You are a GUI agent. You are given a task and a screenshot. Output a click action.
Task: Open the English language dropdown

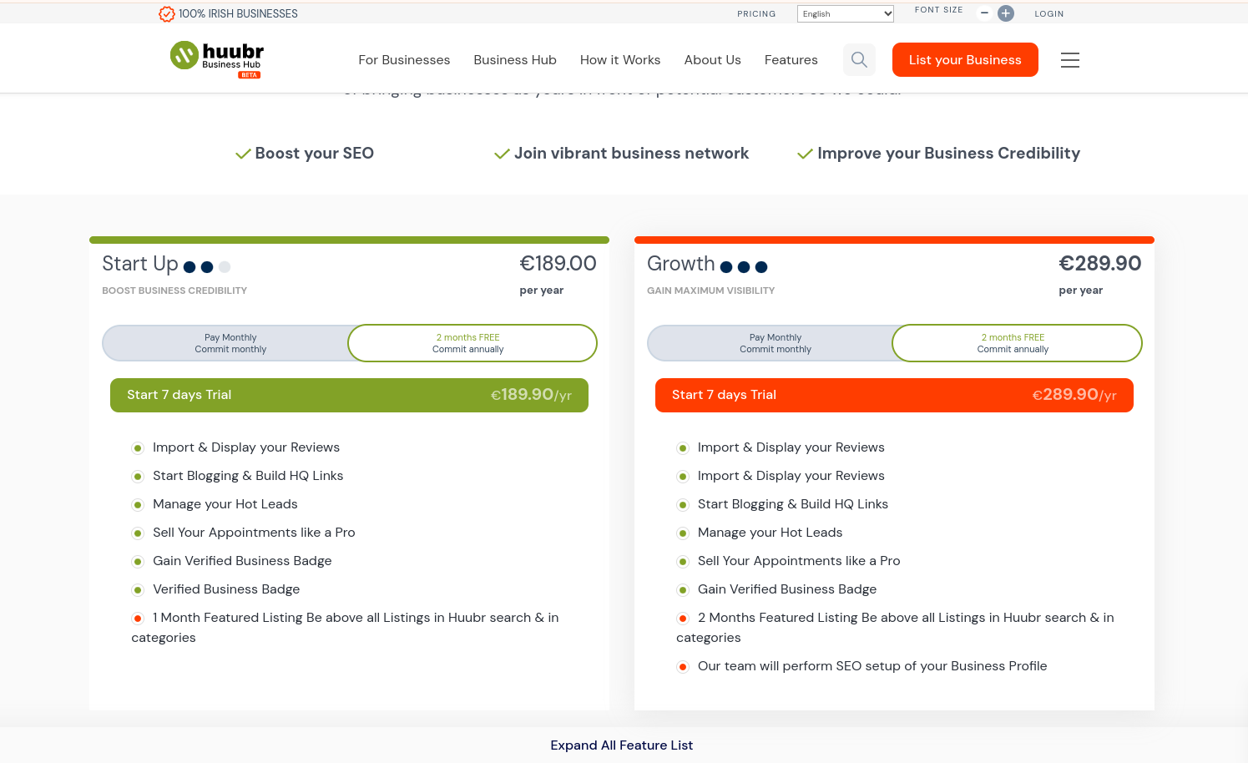(846, 13)
